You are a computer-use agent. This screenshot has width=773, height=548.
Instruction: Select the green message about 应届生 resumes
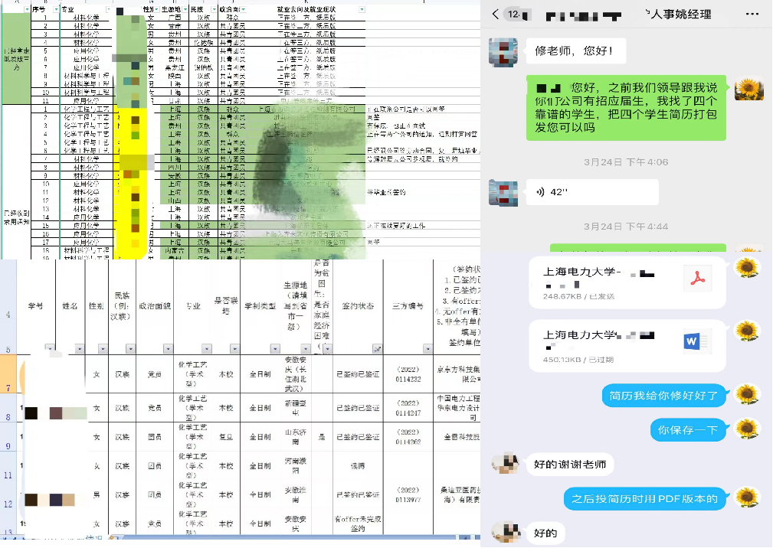626,108
